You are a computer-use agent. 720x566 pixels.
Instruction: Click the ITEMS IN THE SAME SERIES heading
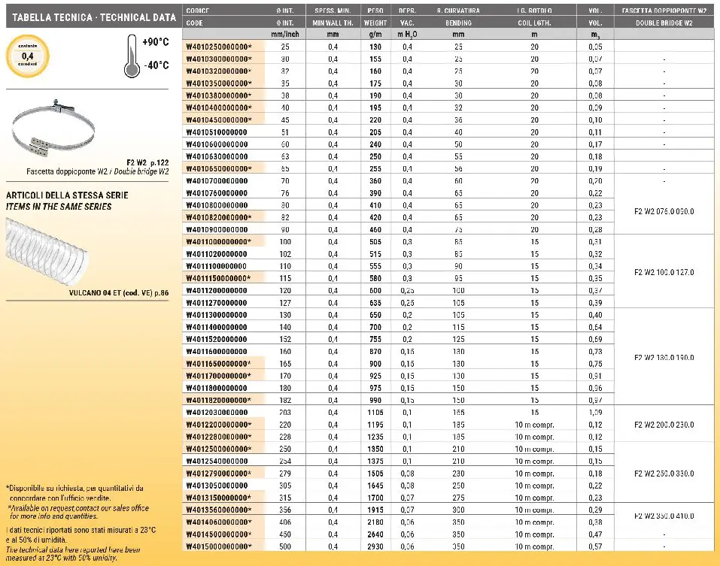pos(59,207)
